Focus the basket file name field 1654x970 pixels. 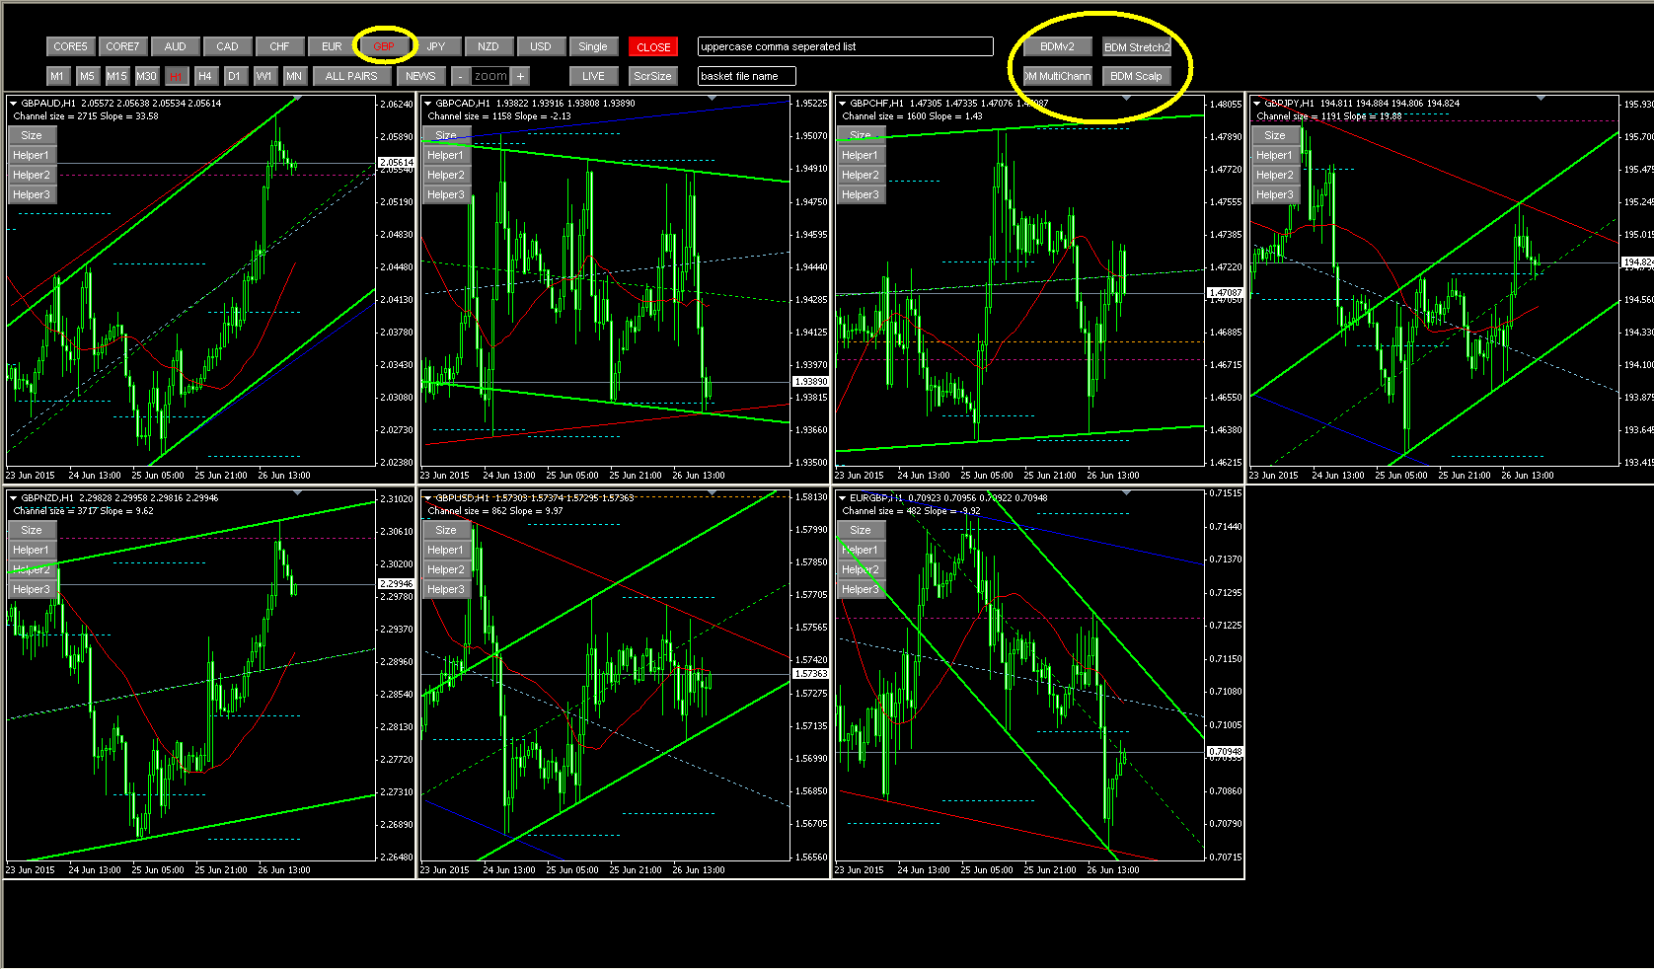point(746,76)
